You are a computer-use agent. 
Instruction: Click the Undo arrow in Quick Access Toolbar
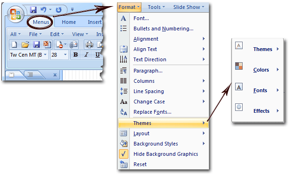(44, 9)
